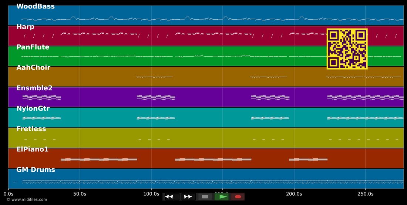Click the 200.0s time axis label
This screenshot has width=407, height=205.
[294, 194]
